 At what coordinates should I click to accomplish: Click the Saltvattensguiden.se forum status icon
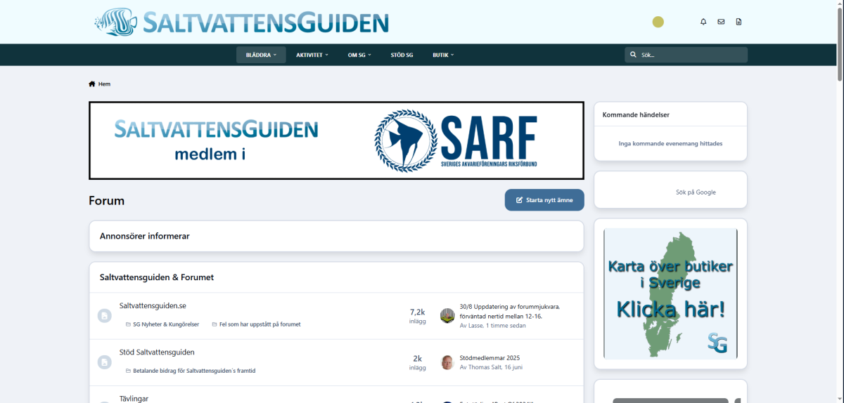(x=104, y=316)
